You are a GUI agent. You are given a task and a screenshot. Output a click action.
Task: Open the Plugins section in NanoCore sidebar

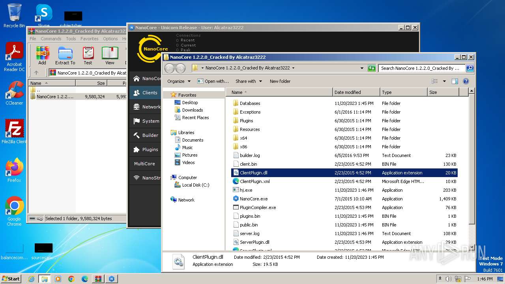click(145, 149)
